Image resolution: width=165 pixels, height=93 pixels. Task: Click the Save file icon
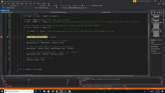pos(13,6)
